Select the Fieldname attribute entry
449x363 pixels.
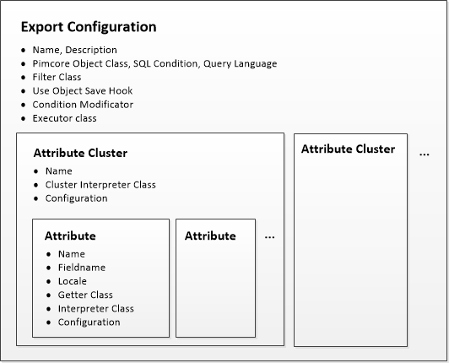click(82, 268)
